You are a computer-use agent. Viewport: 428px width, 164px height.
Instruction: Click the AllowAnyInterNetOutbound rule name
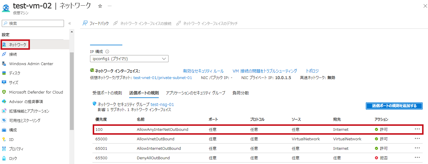pos(163,129)
